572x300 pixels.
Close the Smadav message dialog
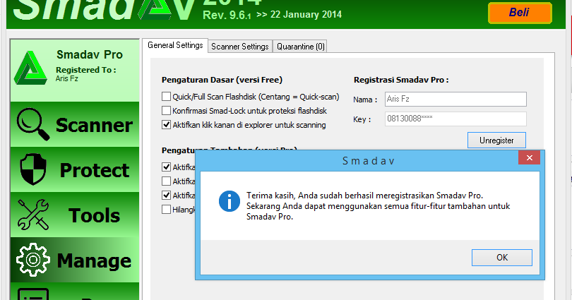pos(530,158)
